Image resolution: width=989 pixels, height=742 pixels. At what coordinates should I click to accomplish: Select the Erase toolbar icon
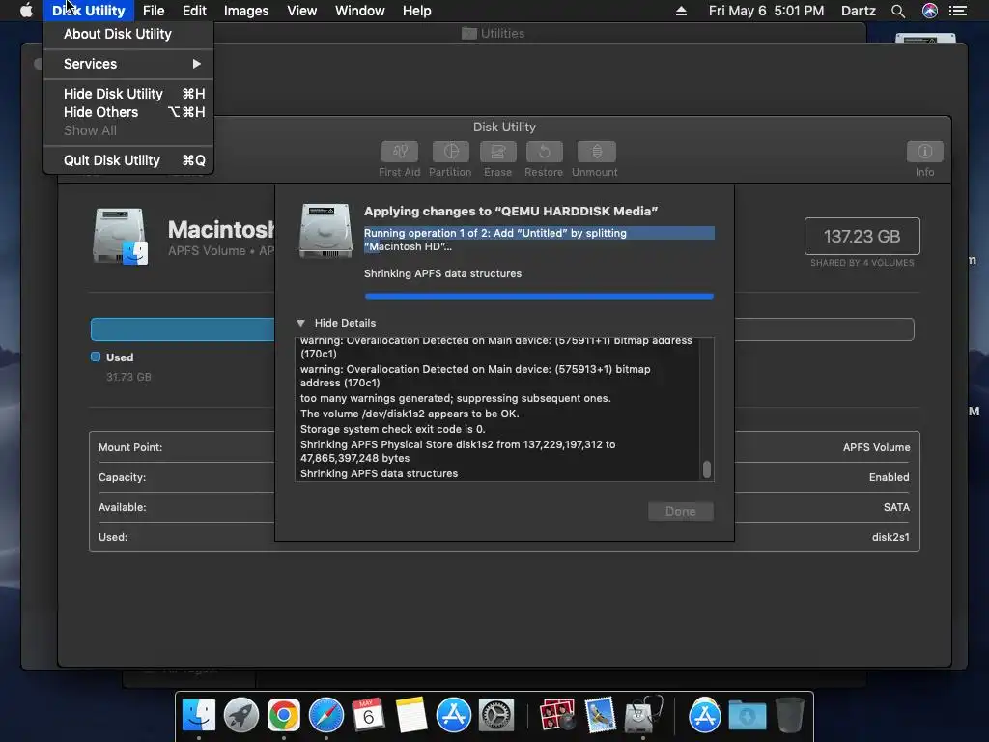497,152
